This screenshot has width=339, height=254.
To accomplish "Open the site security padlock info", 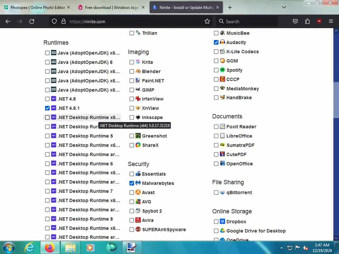I will tap(63, 21).
